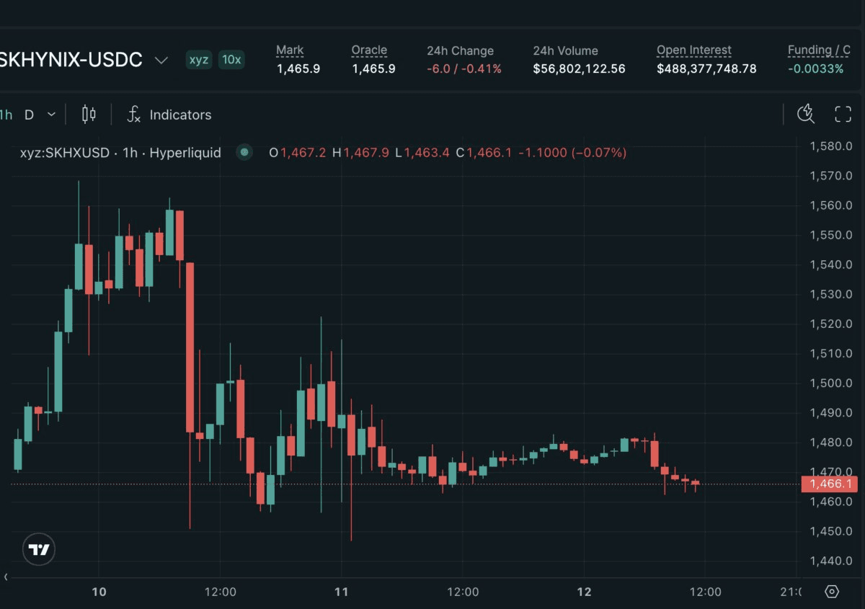Click the 1,466.1 current price label
This screenshot has width=865, height=609.
coord(830,484)
